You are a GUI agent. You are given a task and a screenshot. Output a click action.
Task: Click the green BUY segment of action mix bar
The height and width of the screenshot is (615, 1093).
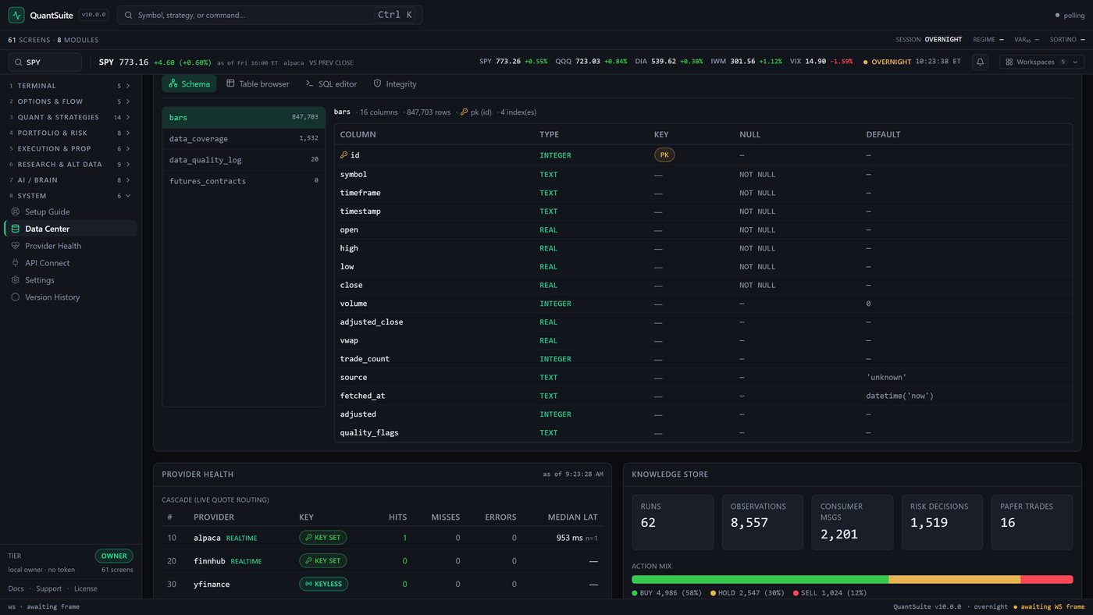pyautogui.click(x=760, y=579)
